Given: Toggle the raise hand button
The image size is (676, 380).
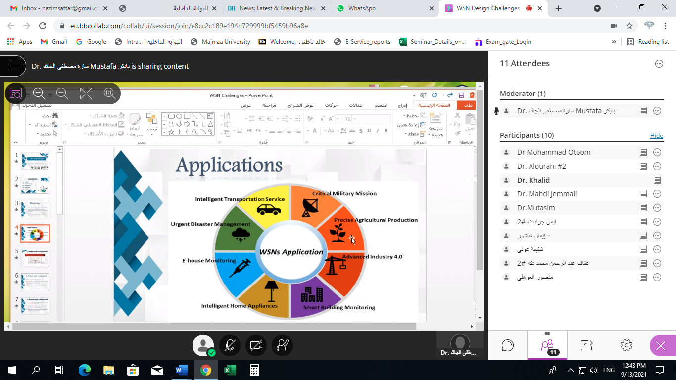Looking at the screenshot, I should point(282,345).
